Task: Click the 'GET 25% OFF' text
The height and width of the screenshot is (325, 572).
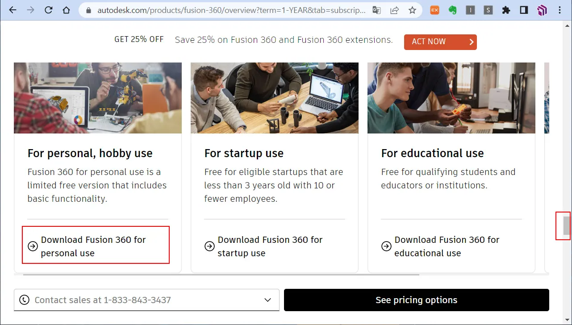Action: 139,39
